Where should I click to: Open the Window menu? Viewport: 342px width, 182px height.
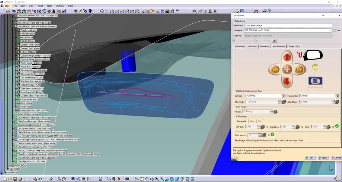coord(60,6)
